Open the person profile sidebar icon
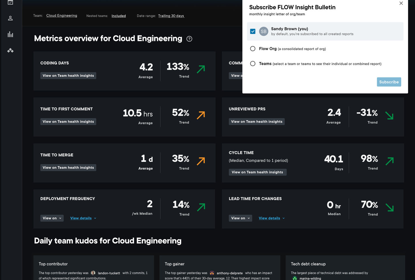The width and height of the screenshot is (415, 280). point(10,18)
